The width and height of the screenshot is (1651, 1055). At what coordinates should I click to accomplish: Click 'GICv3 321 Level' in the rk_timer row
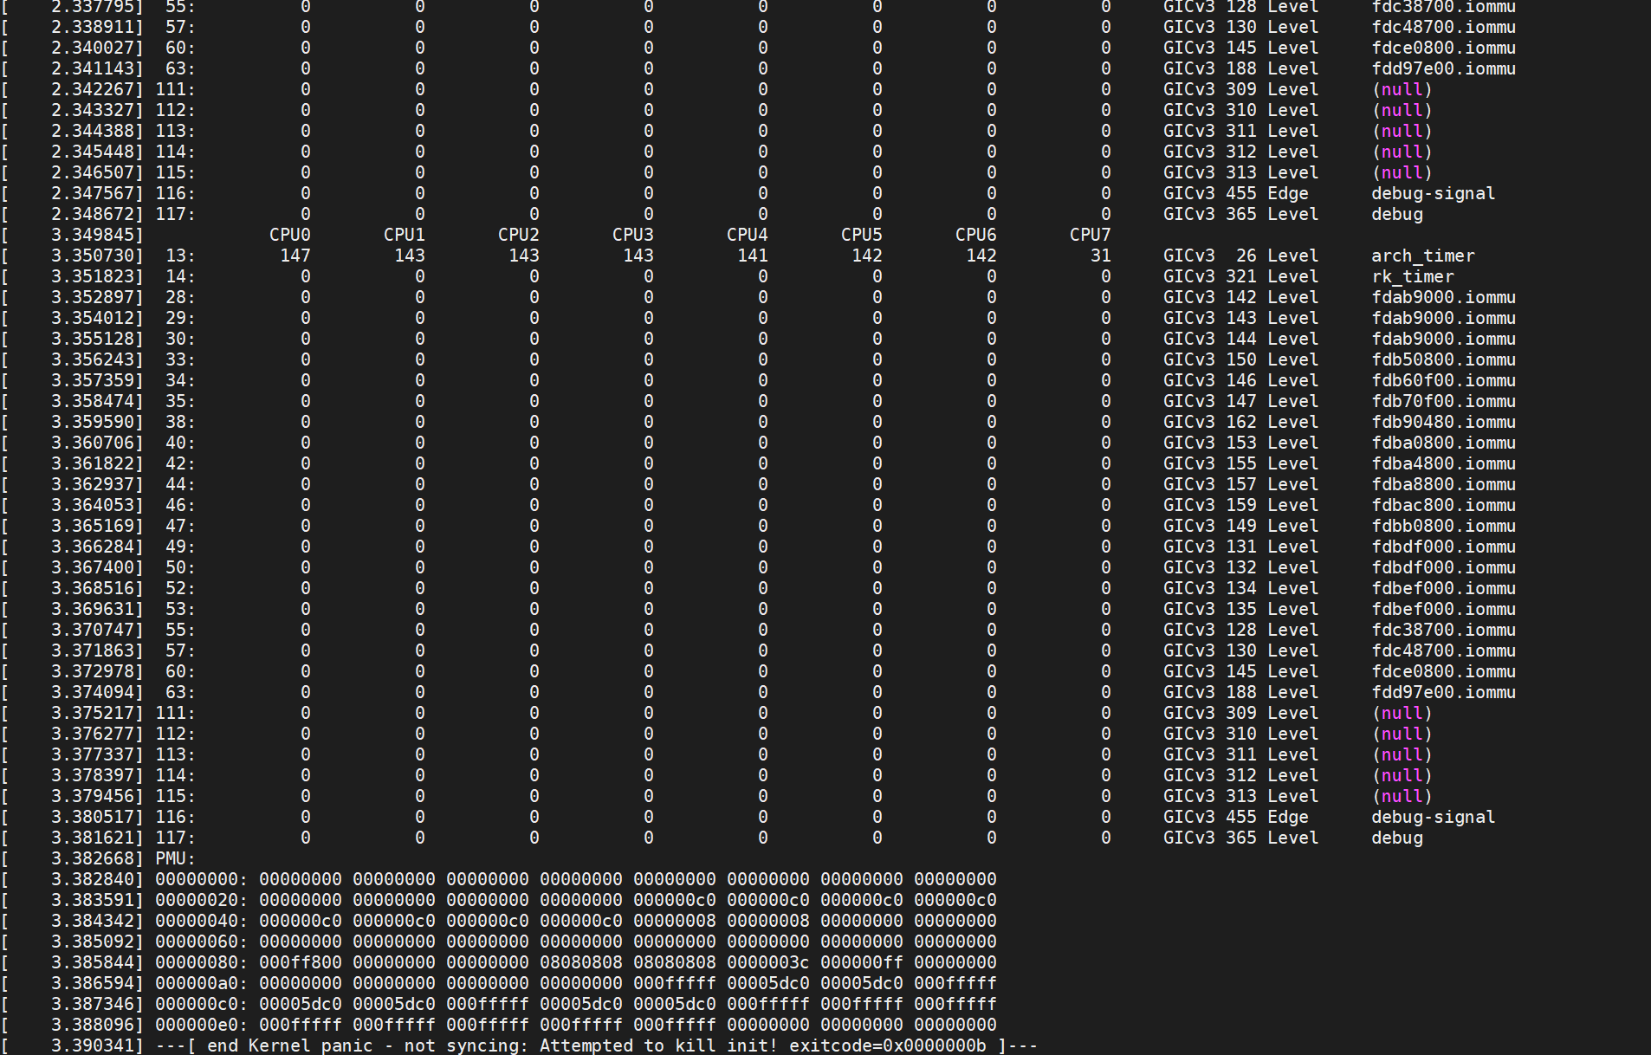pos(1240,276)
